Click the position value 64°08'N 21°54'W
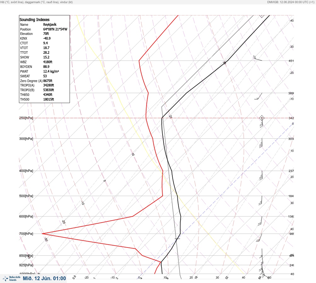The image size is (316, 283). pos(55,29)
